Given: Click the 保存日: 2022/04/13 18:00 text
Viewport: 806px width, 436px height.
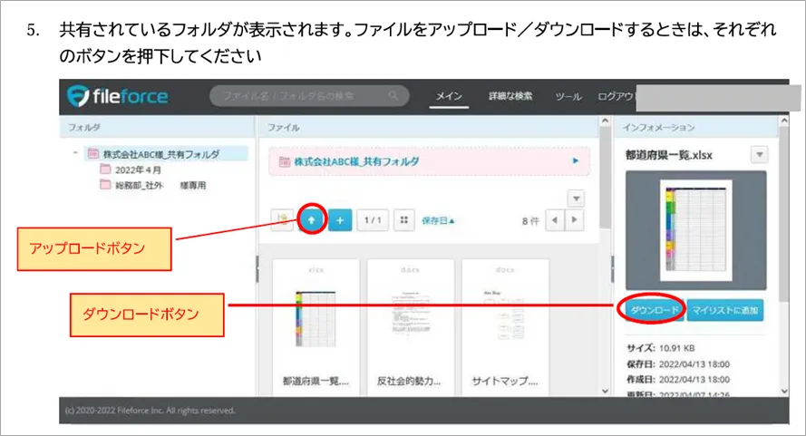Looking at the screenshot, I should coord(678,364).
